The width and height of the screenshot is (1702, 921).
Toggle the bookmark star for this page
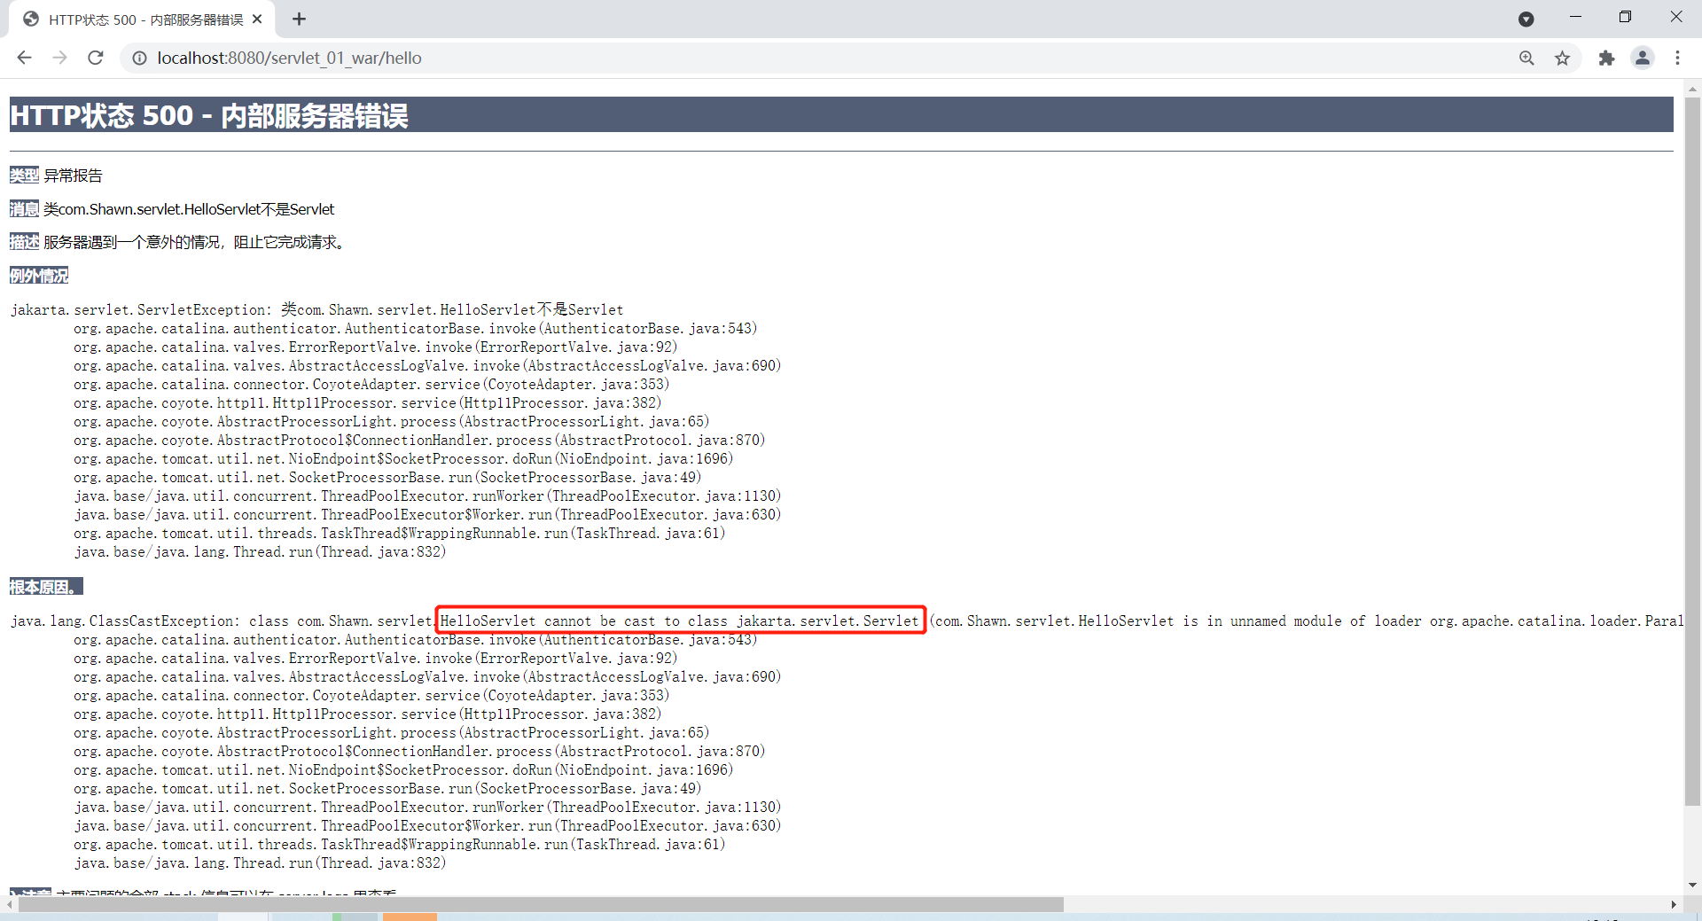click(1562, 58)
